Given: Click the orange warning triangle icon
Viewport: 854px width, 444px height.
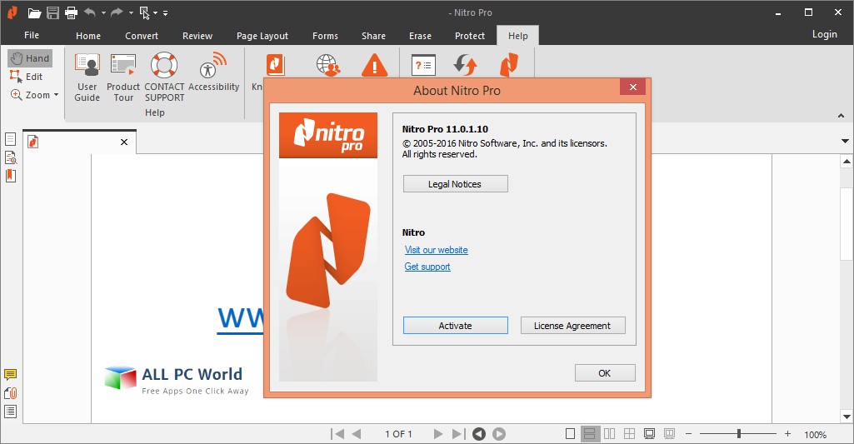Looking at the screenshot, I should tap(375, 65).
